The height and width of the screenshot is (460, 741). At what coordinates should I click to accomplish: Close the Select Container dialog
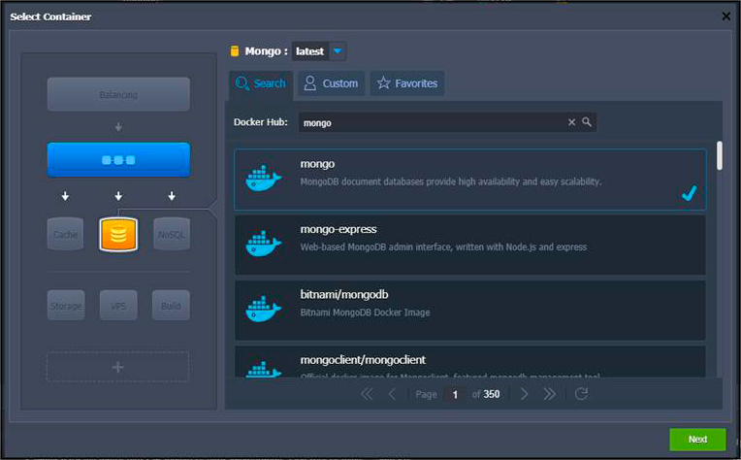pyautogui.click(x=726, y=16)
